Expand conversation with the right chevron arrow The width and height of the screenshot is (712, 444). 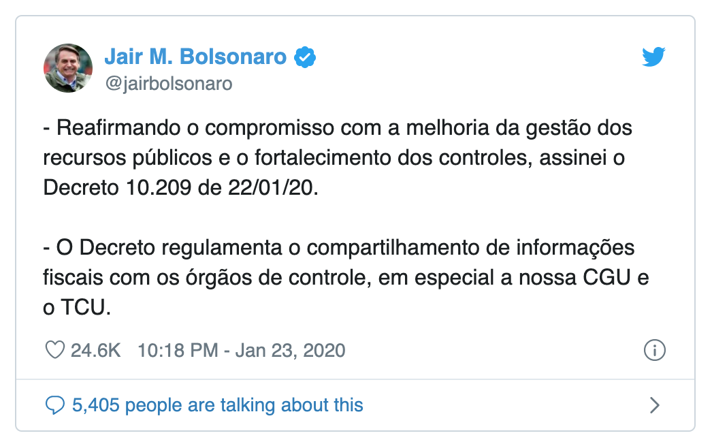[x=654, y=406]
